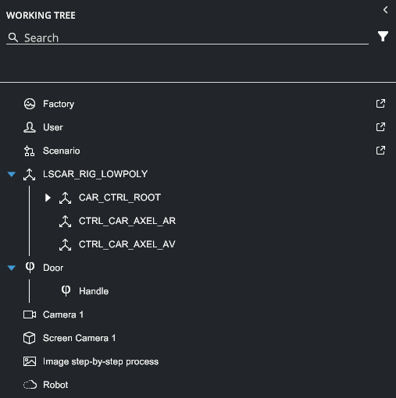
Task: Click the Screen Camera 1 cube icon
Action: (x=30, y=338)
